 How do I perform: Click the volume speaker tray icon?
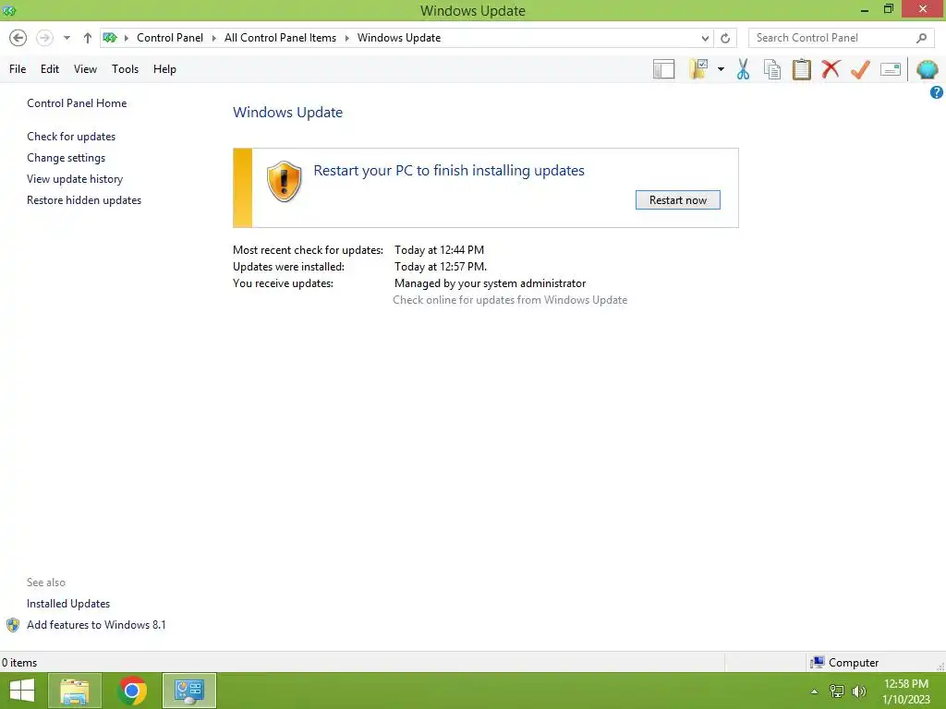click(859, 691)
